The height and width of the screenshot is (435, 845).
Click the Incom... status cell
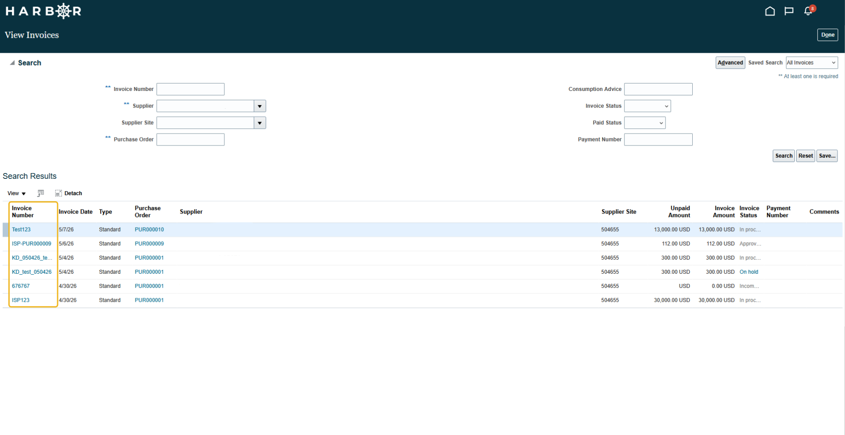point(749,286)
